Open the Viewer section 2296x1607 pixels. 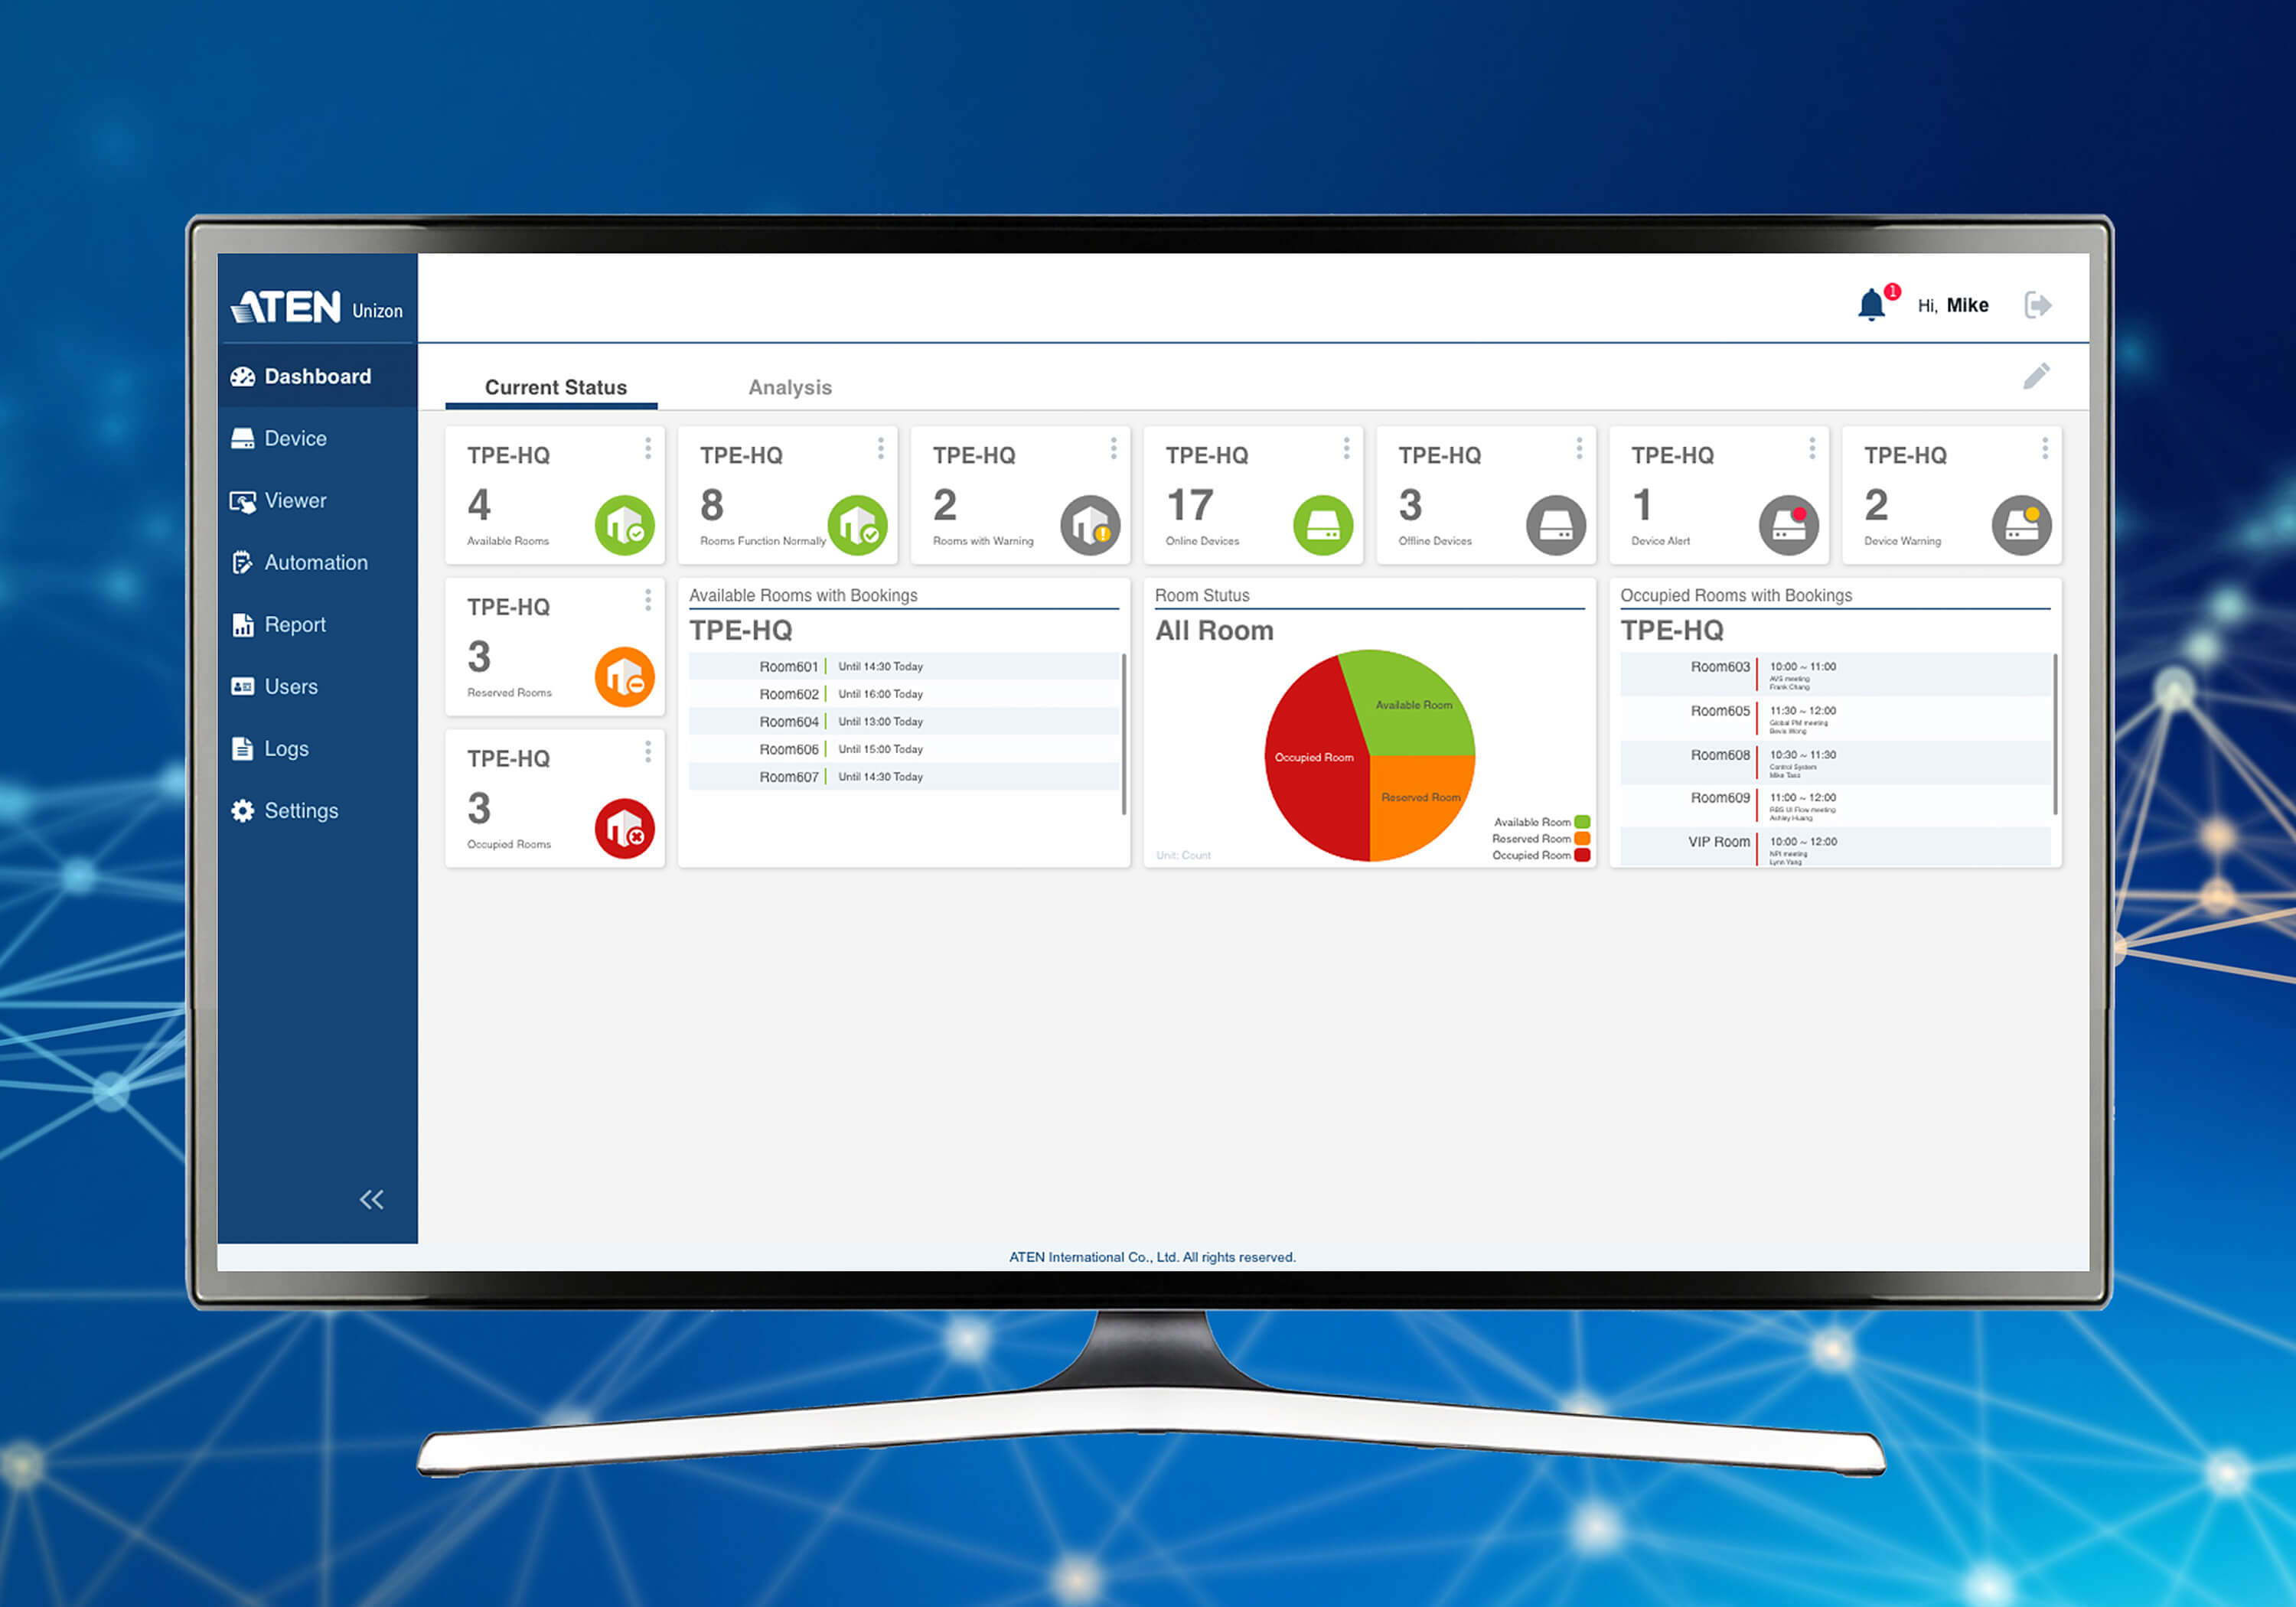point(294,500)
